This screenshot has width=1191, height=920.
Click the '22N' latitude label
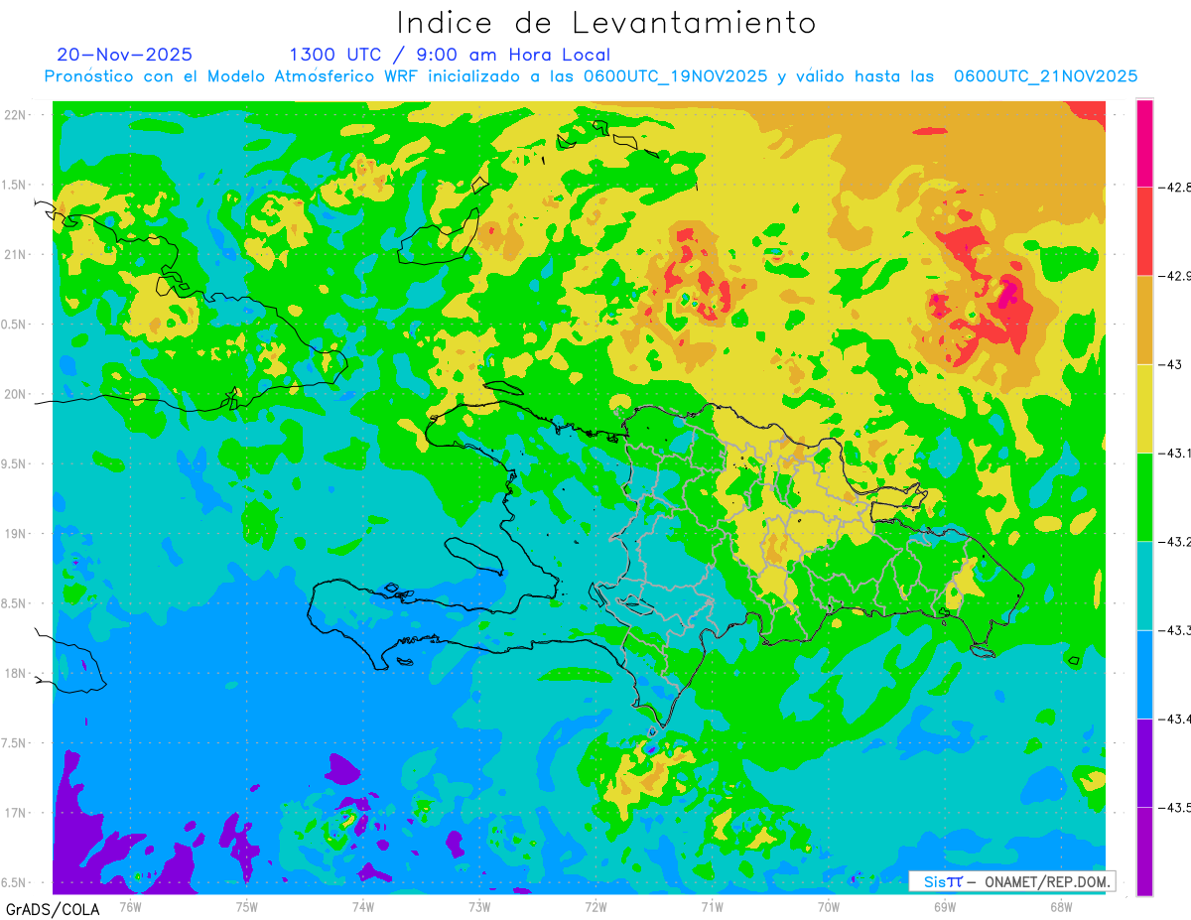coord(15,114)
